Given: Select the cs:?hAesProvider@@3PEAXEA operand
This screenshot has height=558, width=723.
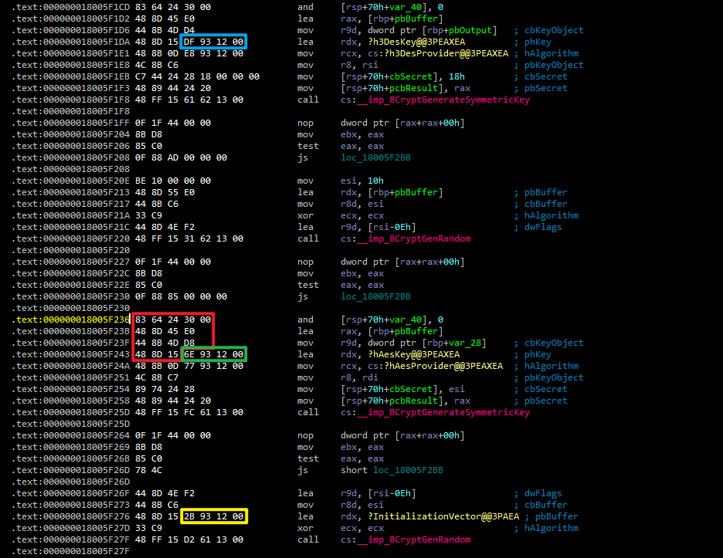Looking at the screenshot, I should coord(436,366).
